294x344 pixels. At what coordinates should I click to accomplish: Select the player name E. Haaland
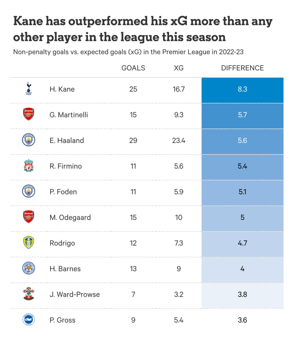pos(67,141)
